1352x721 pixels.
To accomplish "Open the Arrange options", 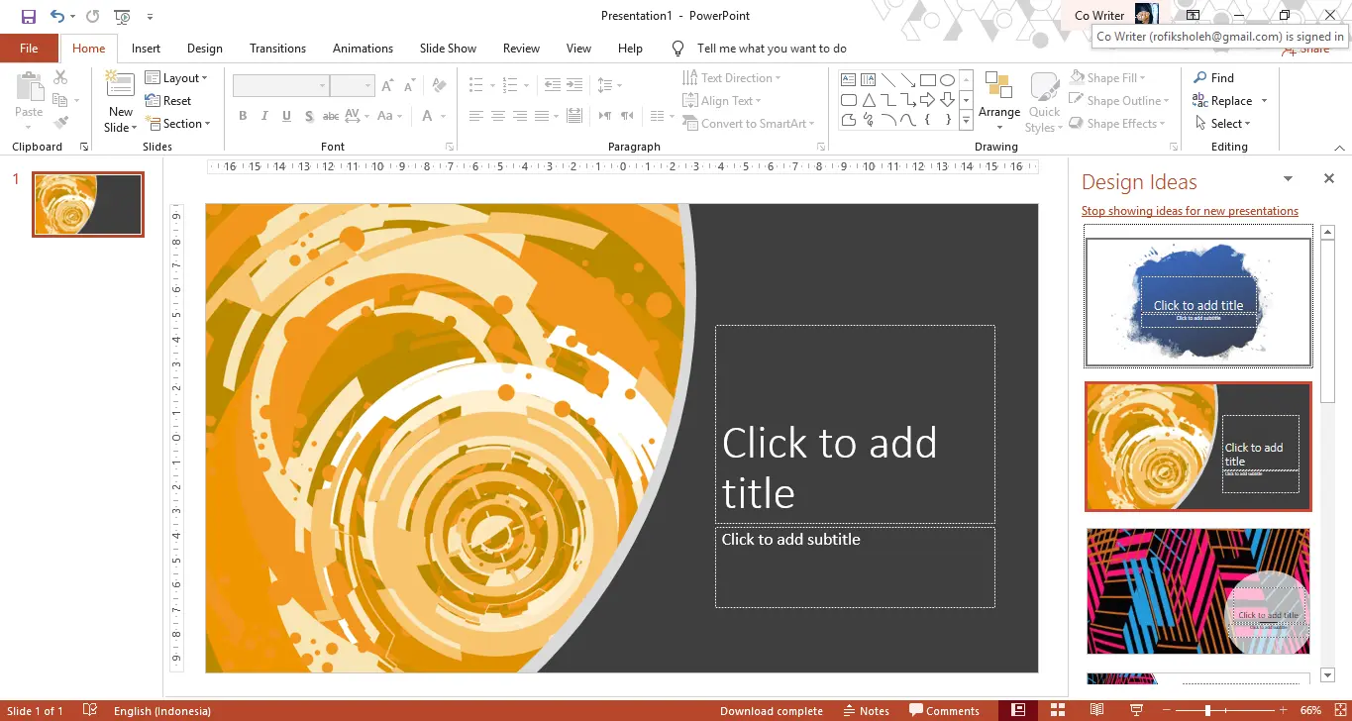I will tap(998, 100).
